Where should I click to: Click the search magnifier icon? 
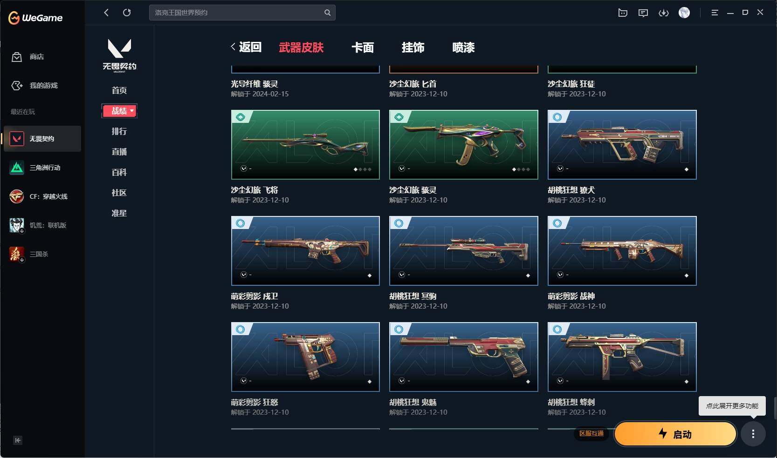(327, 13)
